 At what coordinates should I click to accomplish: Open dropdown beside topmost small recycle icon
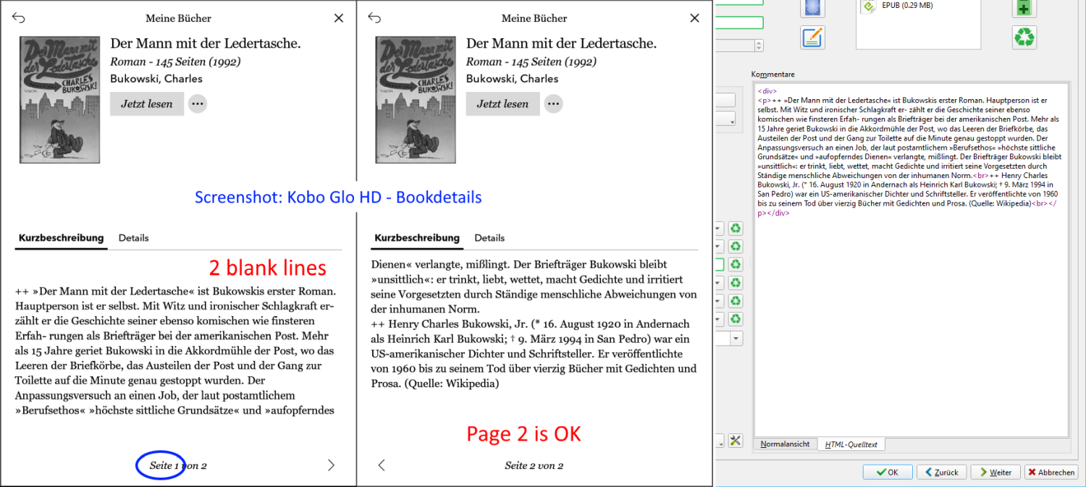point(720,229)
